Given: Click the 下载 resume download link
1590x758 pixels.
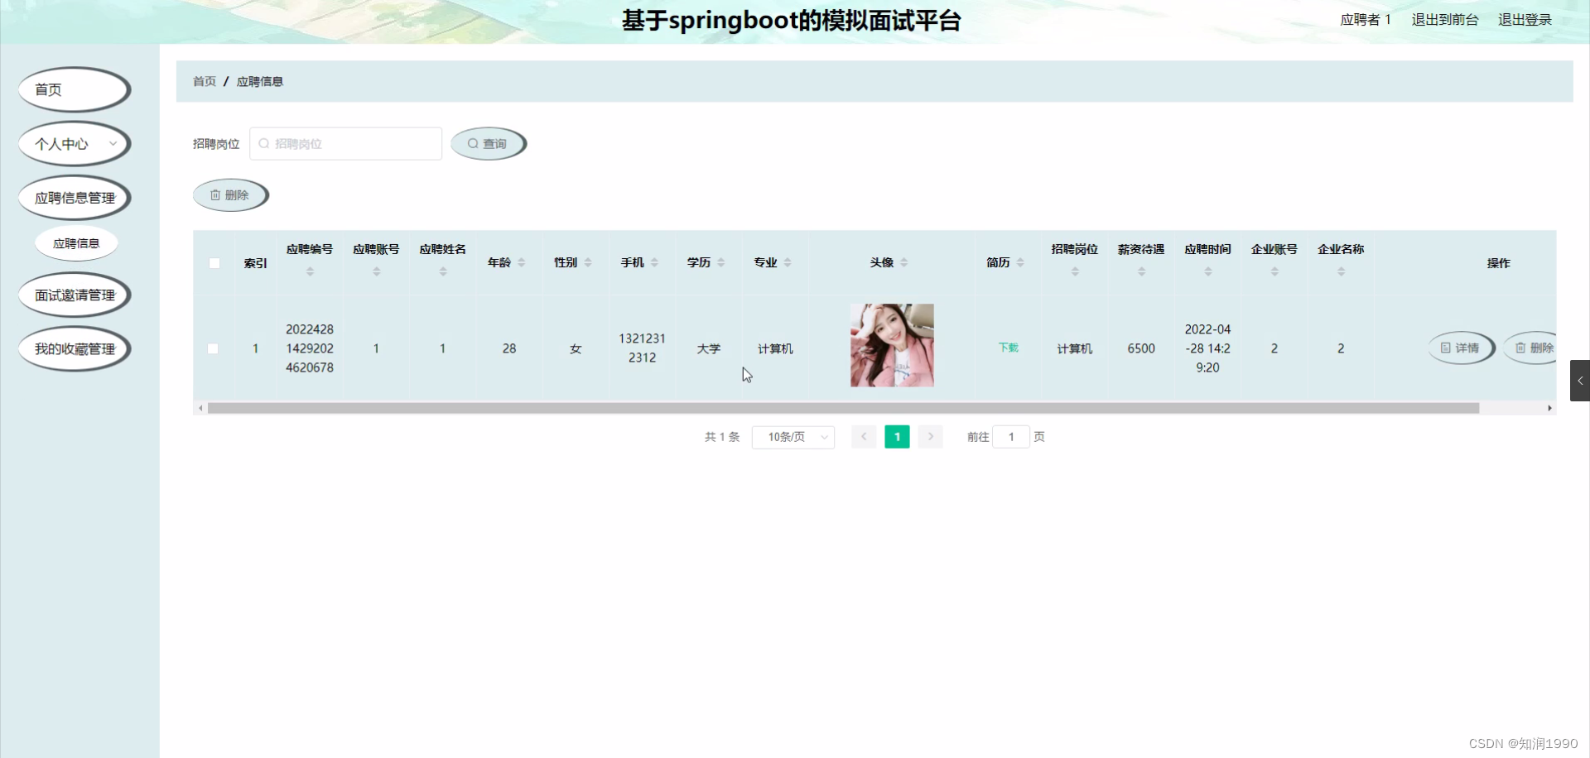Looking at the screenshot, I should [x=1008, y=348].
